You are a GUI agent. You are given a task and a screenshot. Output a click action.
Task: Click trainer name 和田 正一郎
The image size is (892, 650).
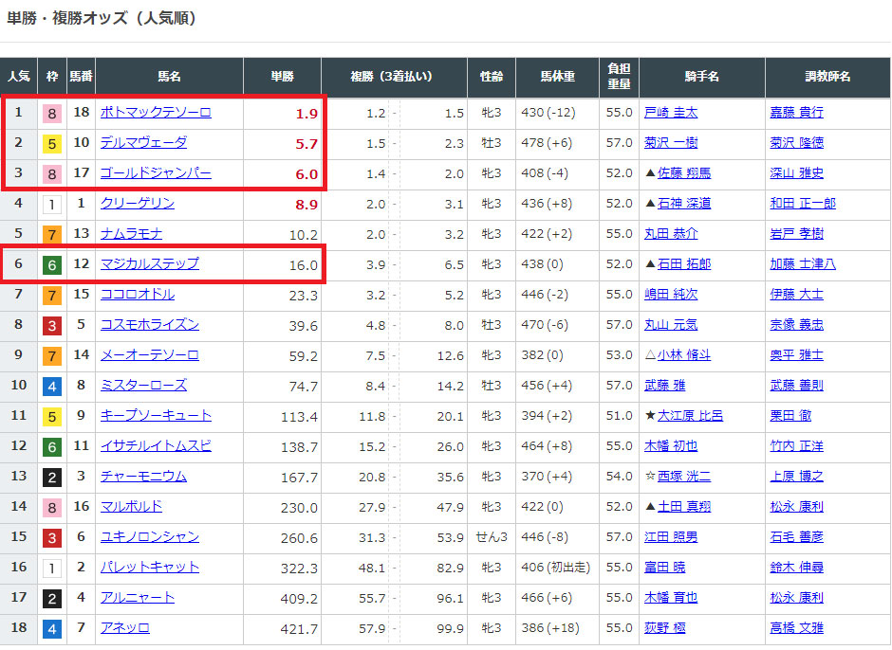[803, 204]
